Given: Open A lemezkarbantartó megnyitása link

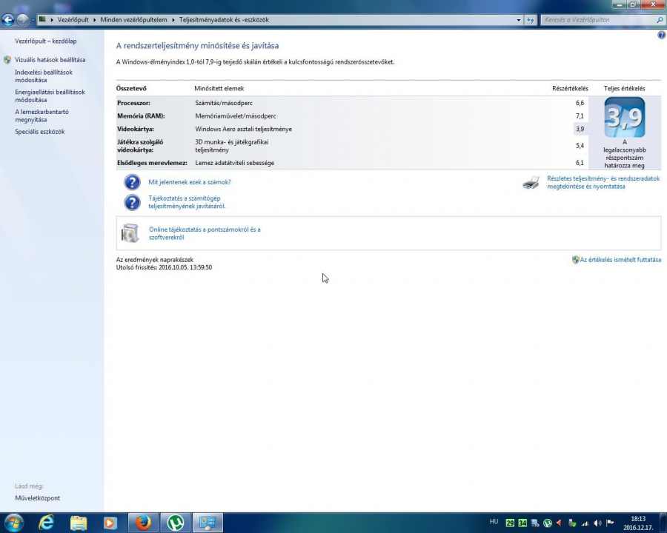Looking at the screenshot, I should point(42,115).
